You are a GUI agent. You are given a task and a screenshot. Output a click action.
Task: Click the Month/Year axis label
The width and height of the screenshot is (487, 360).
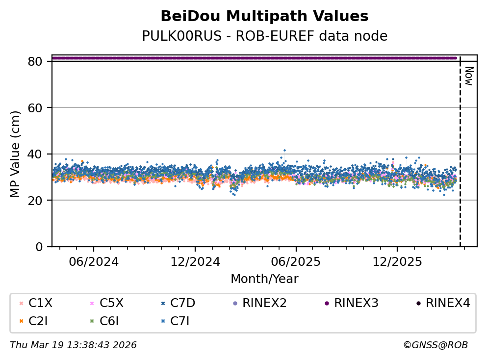264,279
